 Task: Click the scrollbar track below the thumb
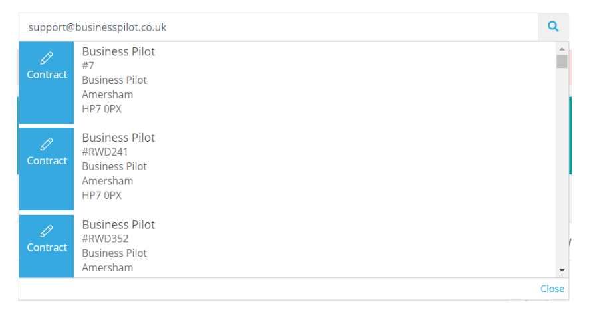point(562,166)
